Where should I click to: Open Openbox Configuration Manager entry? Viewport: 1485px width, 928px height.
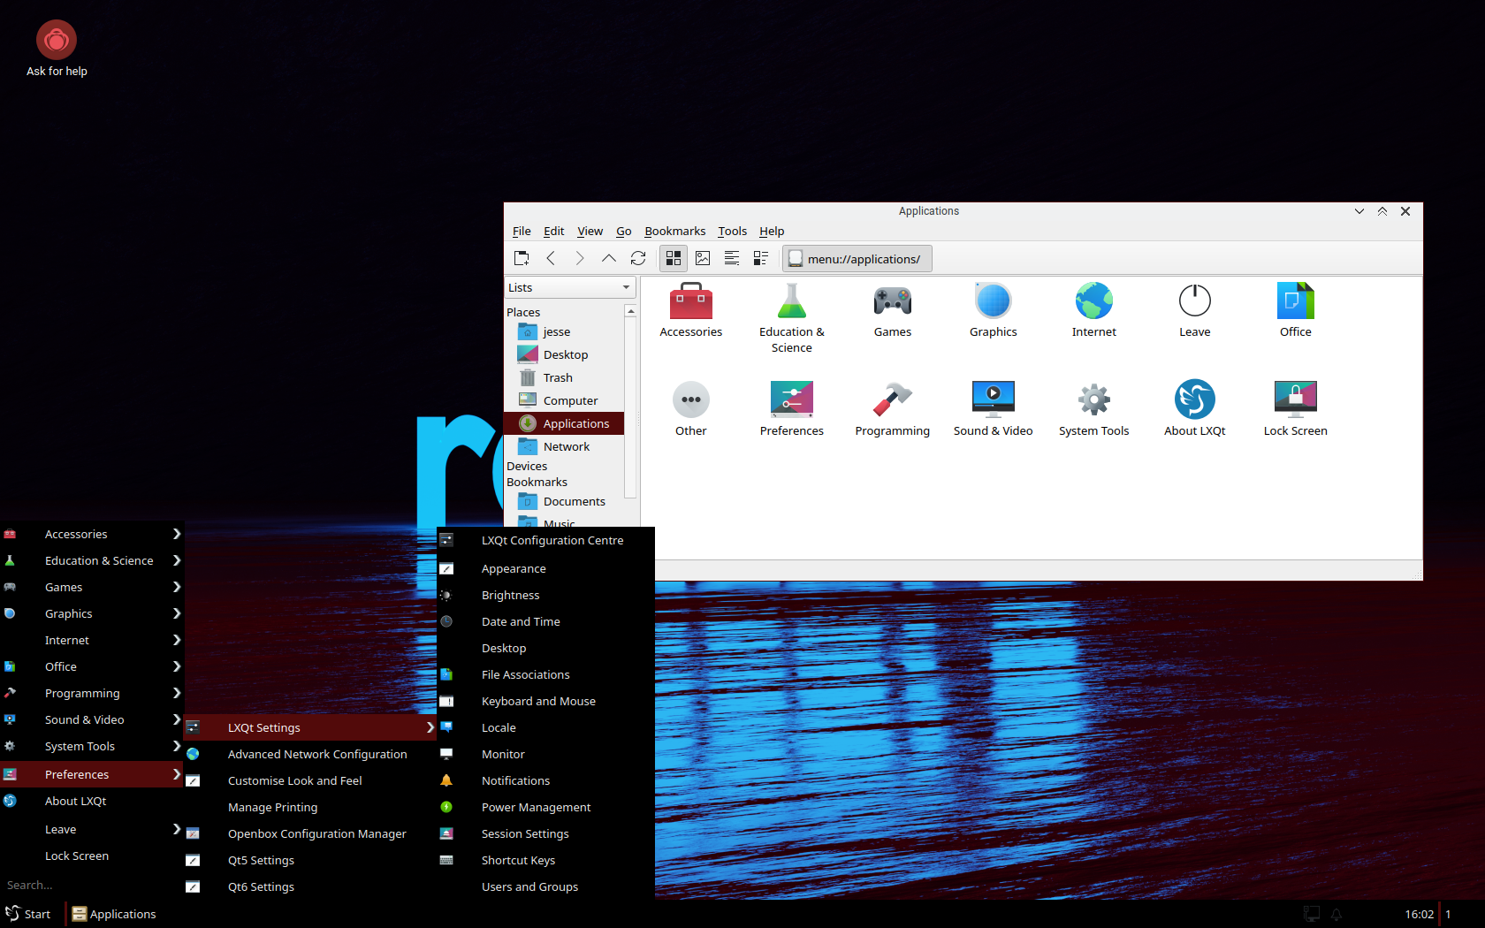pyautogui.click(x=310, y=833)
